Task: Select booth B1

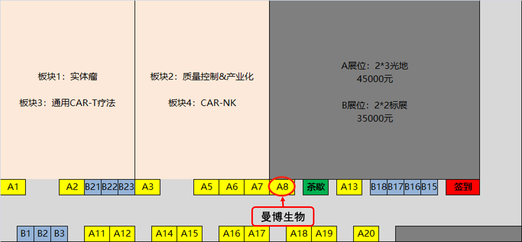Action: 25,234
